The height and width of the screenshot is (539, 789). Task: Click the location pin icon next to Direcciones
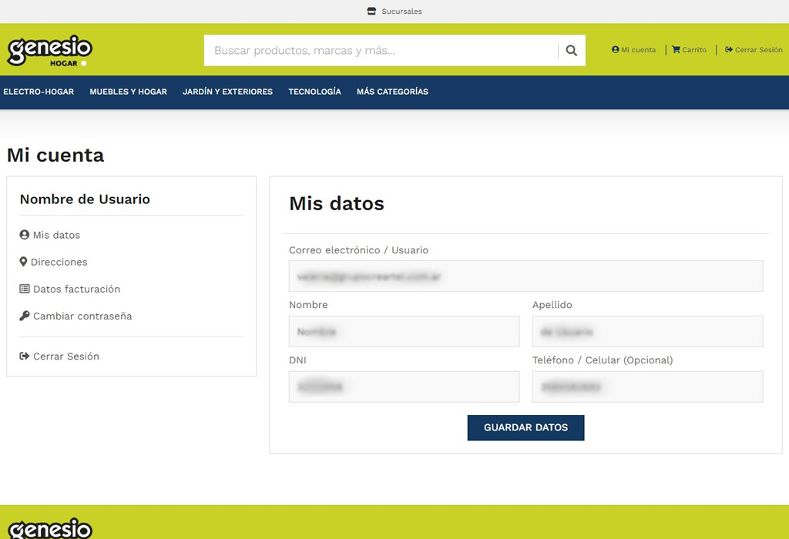point(23,262)
